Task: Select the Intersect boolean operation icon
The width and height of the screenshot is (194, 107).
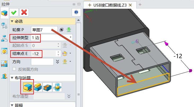Action: click(57, 87)
